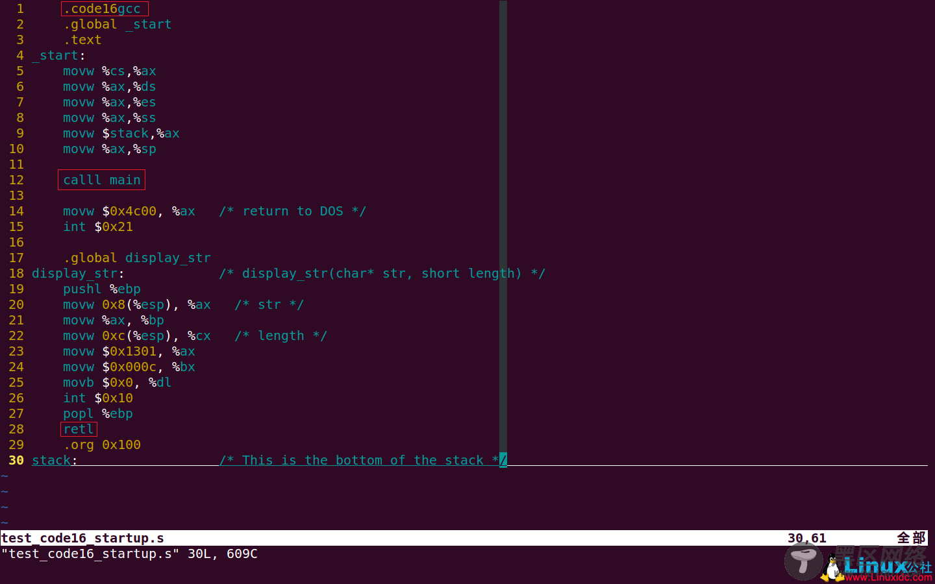The height and width of the screenshot is (584, 935).
Task: Click the line movw %ax,%ds
Action: click(110, 86)
